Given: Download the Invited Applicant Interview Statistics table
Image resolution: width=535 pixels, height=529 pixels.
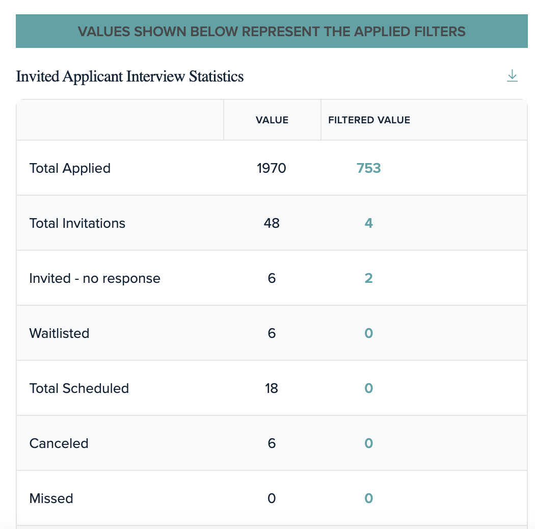Looking at the screenshot, I should click(x=512, y=76).
